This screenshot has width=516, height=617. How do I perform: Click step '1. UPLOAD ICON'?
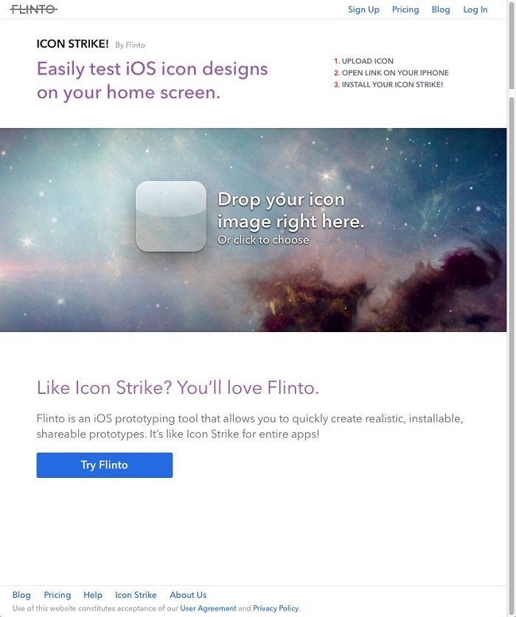point(363,61)
